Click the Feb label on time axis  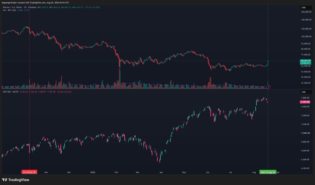pos(116,172)
